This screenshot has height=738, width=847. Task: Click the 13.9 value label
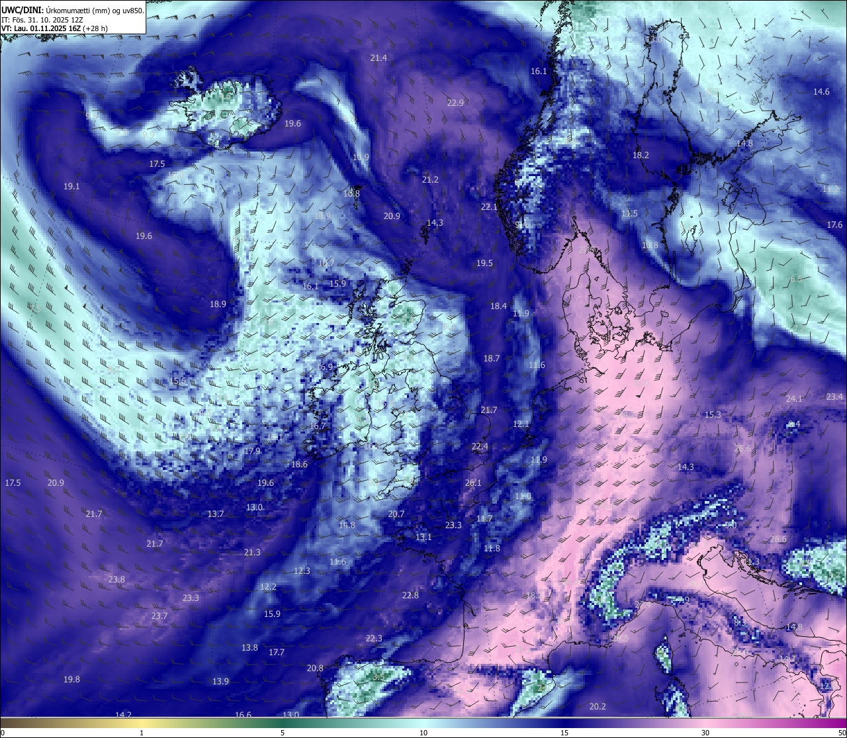click(x=220, y=682)
